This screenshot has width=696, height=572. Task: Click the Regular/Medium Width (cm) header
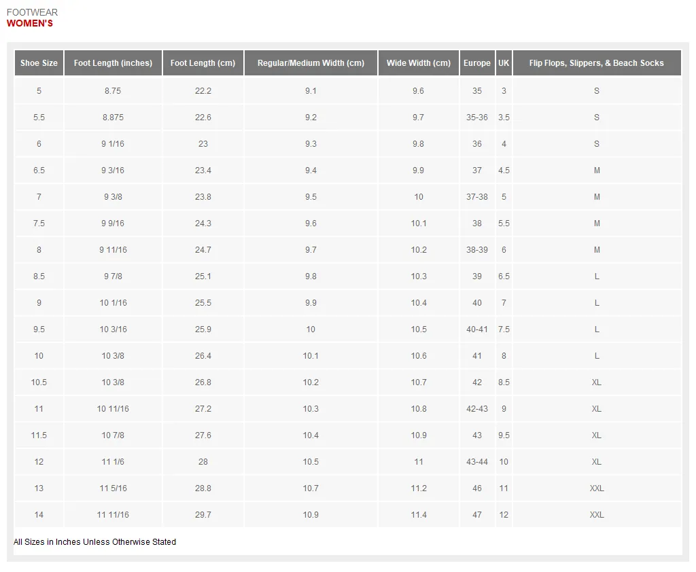pos(311,63)
